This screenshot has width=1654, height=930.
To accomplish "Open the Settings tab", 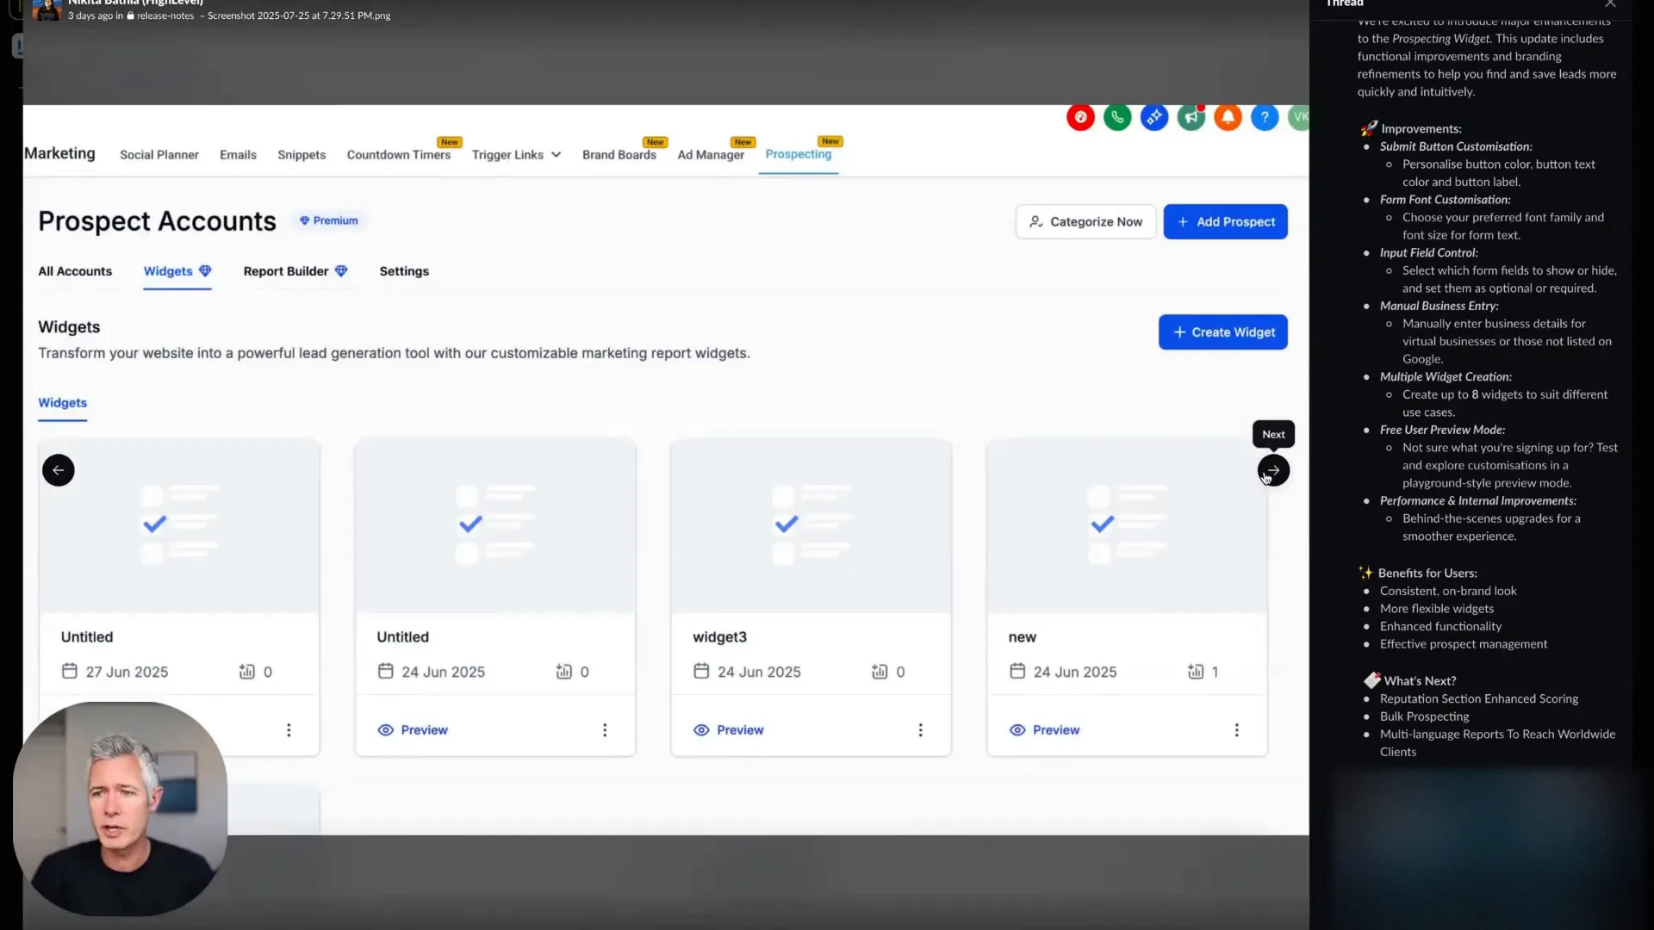I will (x=404, y=271).
